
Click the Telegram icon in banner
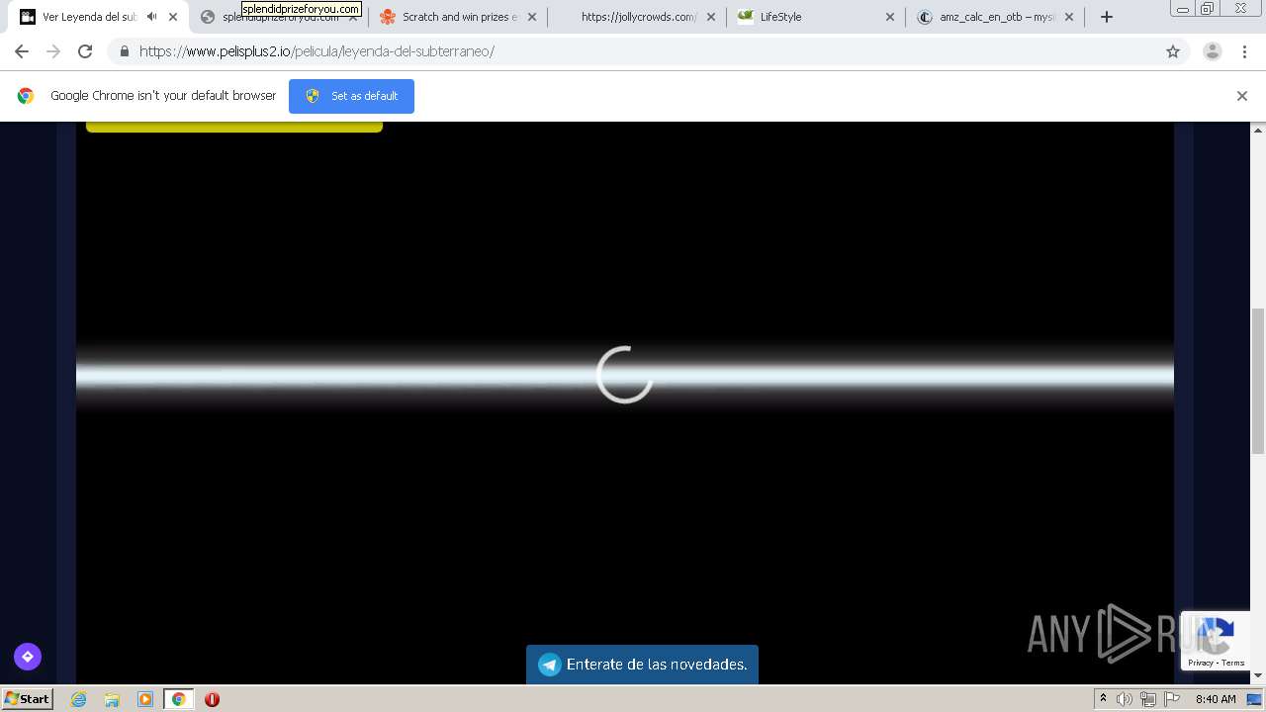pos(550,665)
